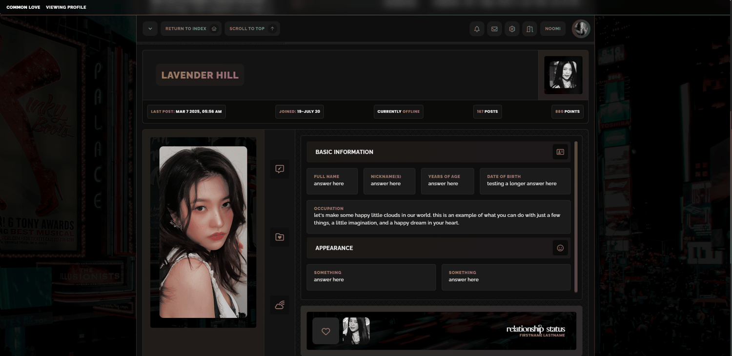Click the Viewing Profile breadcrumb text
732x356 pixels.
click(x=66, y=7)
